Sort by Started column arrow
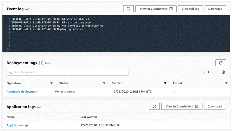This screenshot has width=232, height=132. click(x=165, y=83)
